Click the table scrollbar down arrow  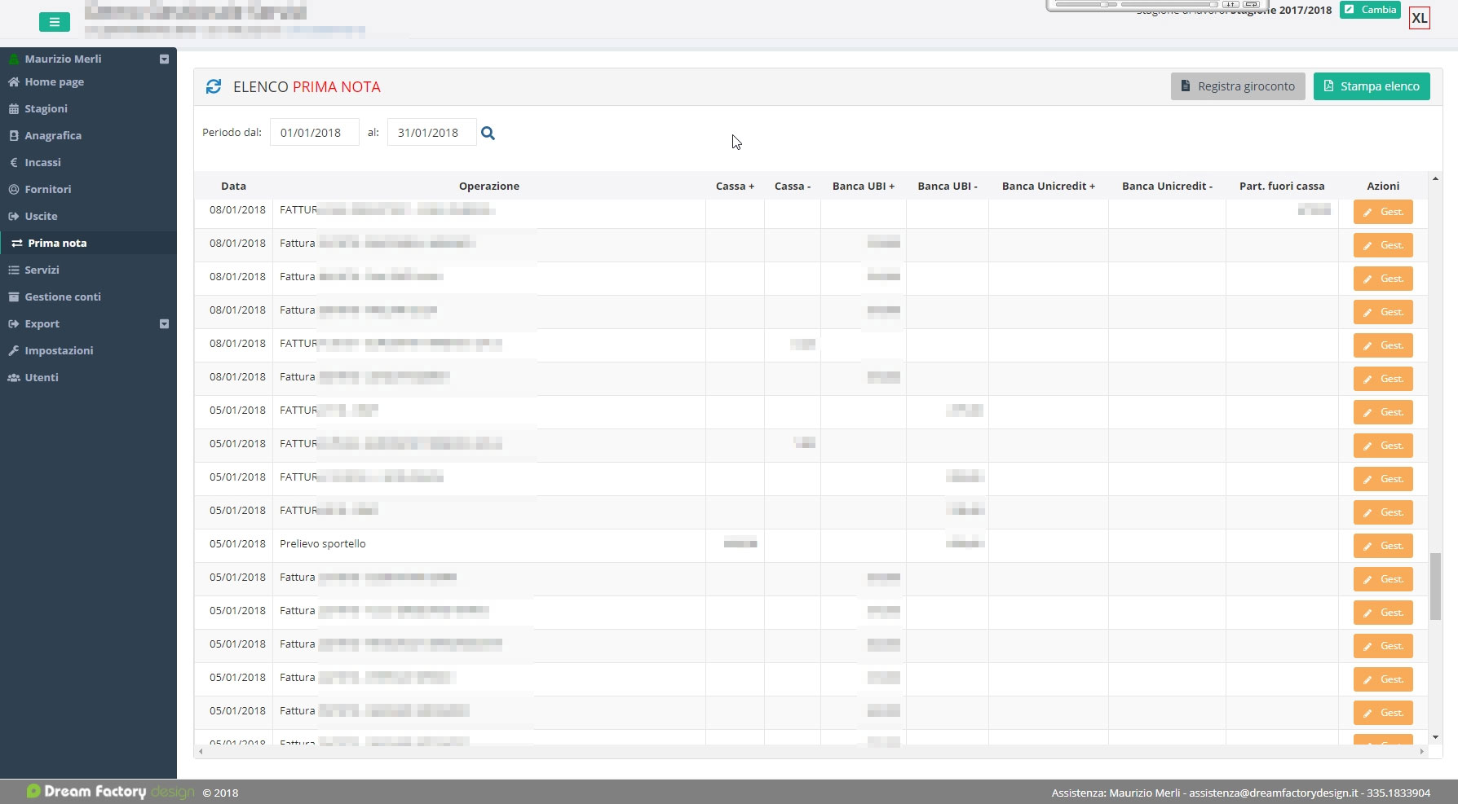(x=1435, y=737)
